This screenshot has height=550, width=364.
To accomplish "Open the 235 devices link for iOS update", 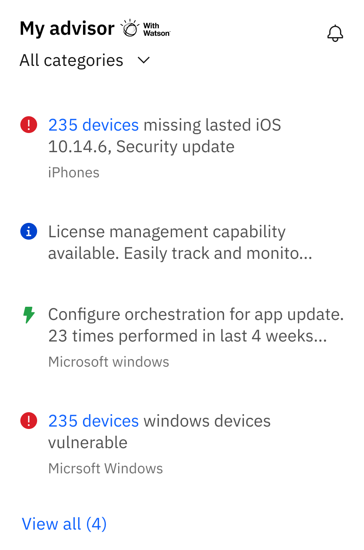I will coord(93,125).
